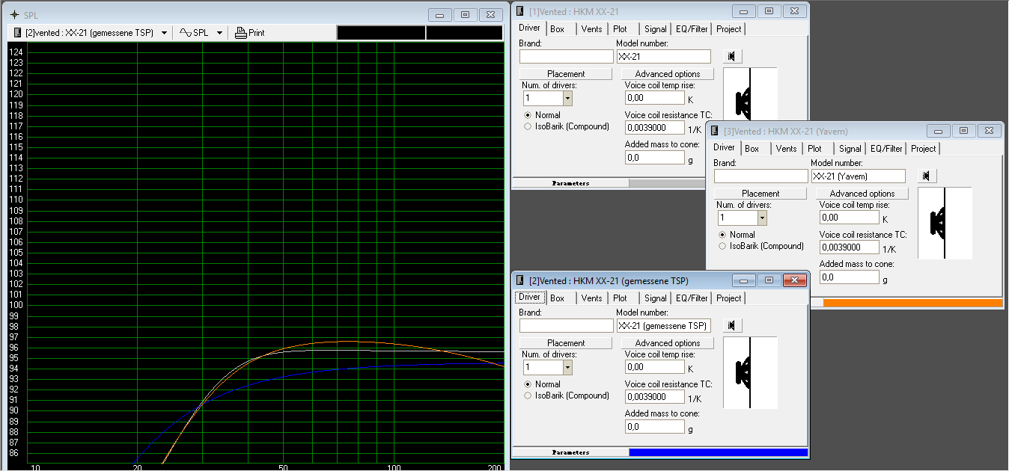Image resolution: width=1009 pixels, height=471 pixels.
Task: Click the blue color bar in gemessene TSP window
Action: pos(718,452)
